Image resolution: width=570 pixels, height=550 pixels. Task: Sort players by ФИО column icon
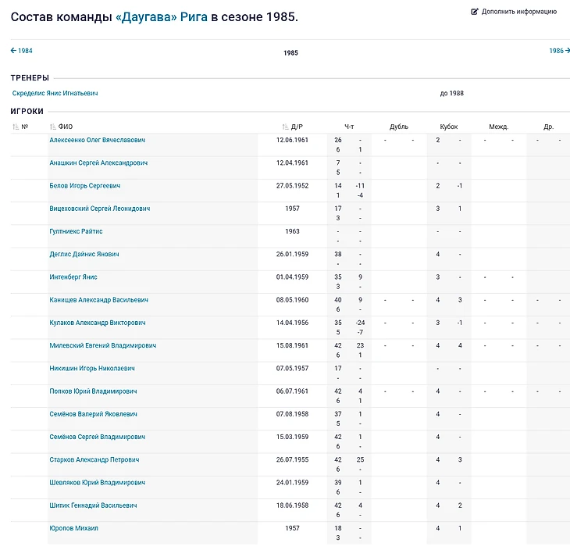pyautogui.click(x=53, y=127)
